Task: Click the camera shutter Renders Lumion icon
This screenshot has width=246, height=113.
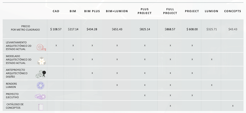Action: coord(41,86)
